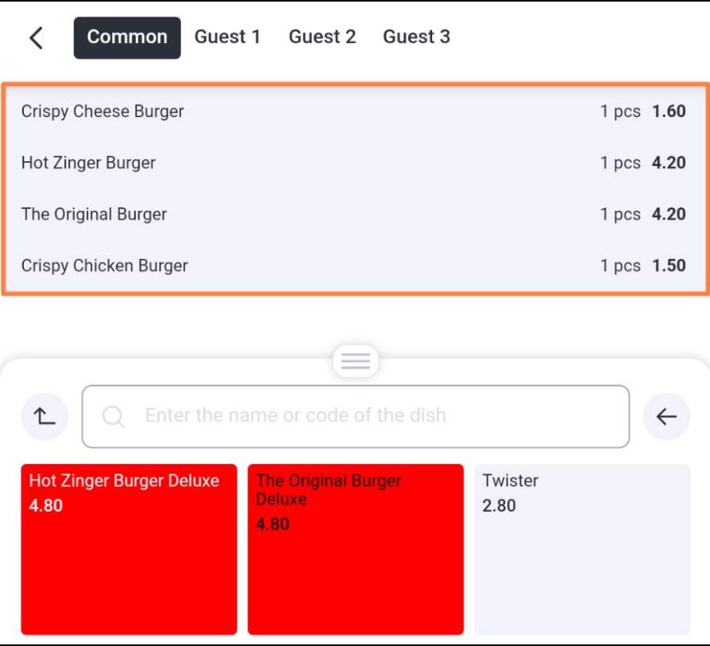Grab the panel drag handle with lines
The image size is (710, 646).
click(x=356, y=361)
